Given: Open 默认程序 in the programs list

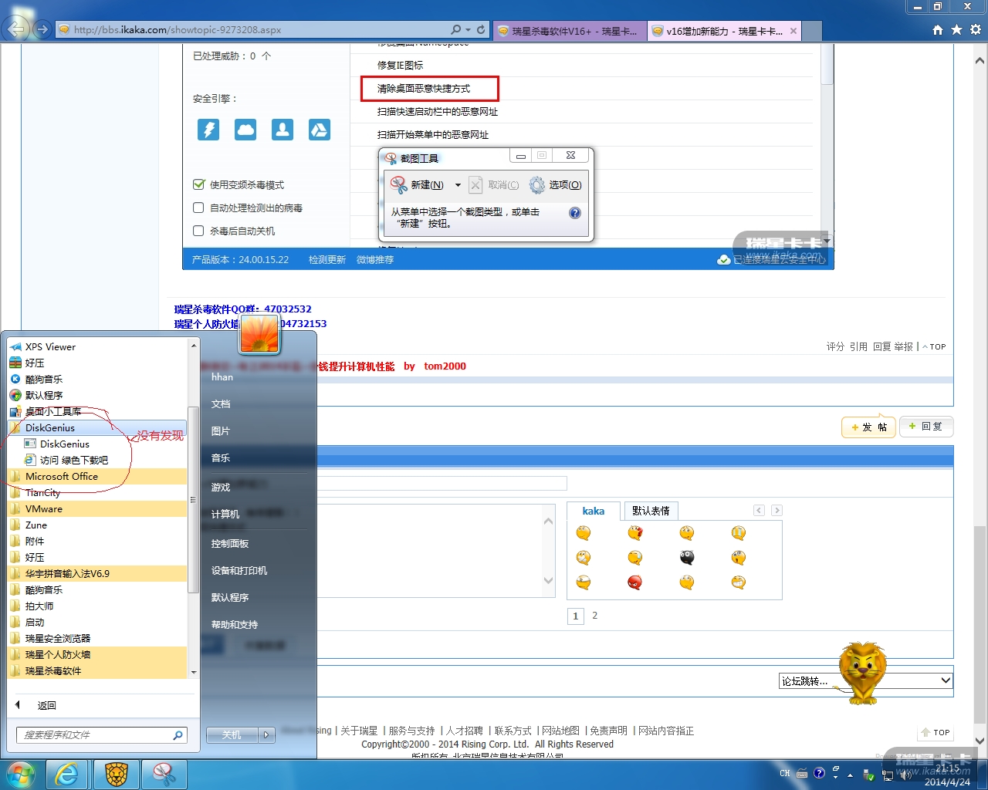Looking at the screenshot, I should (x=97, y=395).
